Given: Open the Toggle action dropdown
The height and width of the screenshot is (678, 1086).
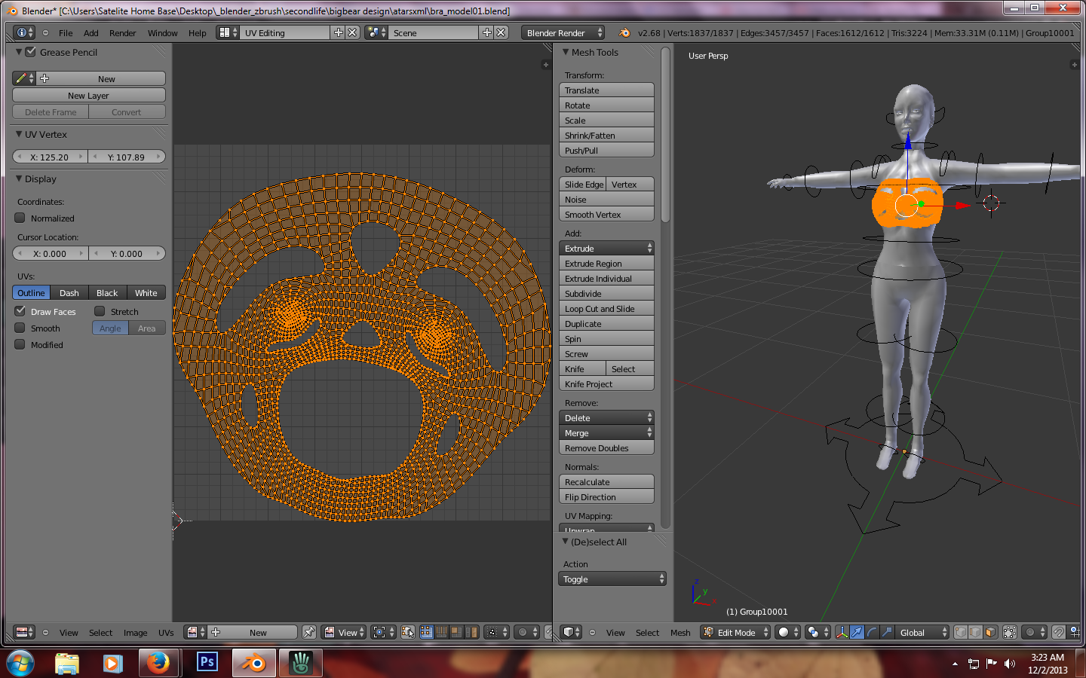Looking at the screenshot, I should click(x=612, y=579).
